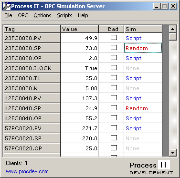Viewport: 180px width, 178px height.
Task: Click the Value column header
Action: pyautogui.click(x=80, y=29)
